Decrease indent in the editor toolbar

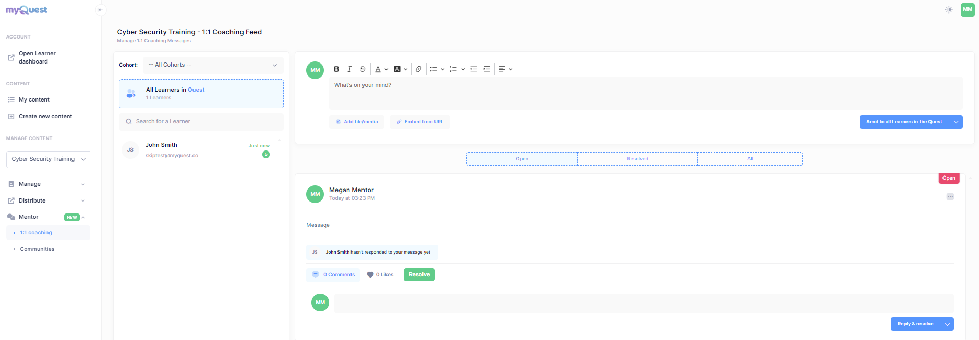tap(474, 69)
